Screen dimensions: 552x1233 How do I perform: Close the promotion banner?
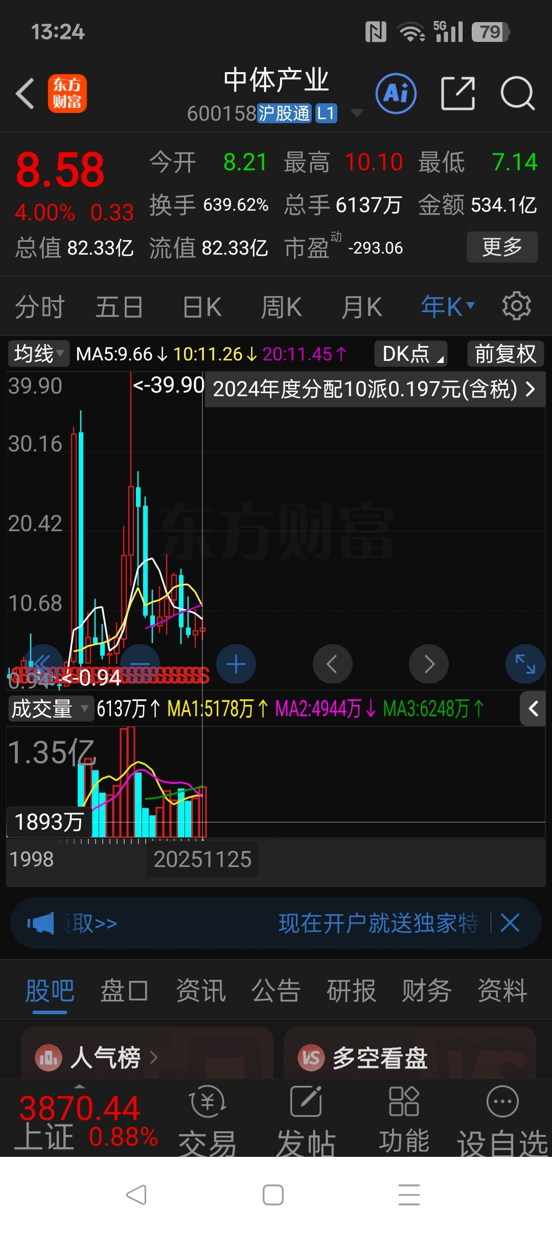point(510,923)
